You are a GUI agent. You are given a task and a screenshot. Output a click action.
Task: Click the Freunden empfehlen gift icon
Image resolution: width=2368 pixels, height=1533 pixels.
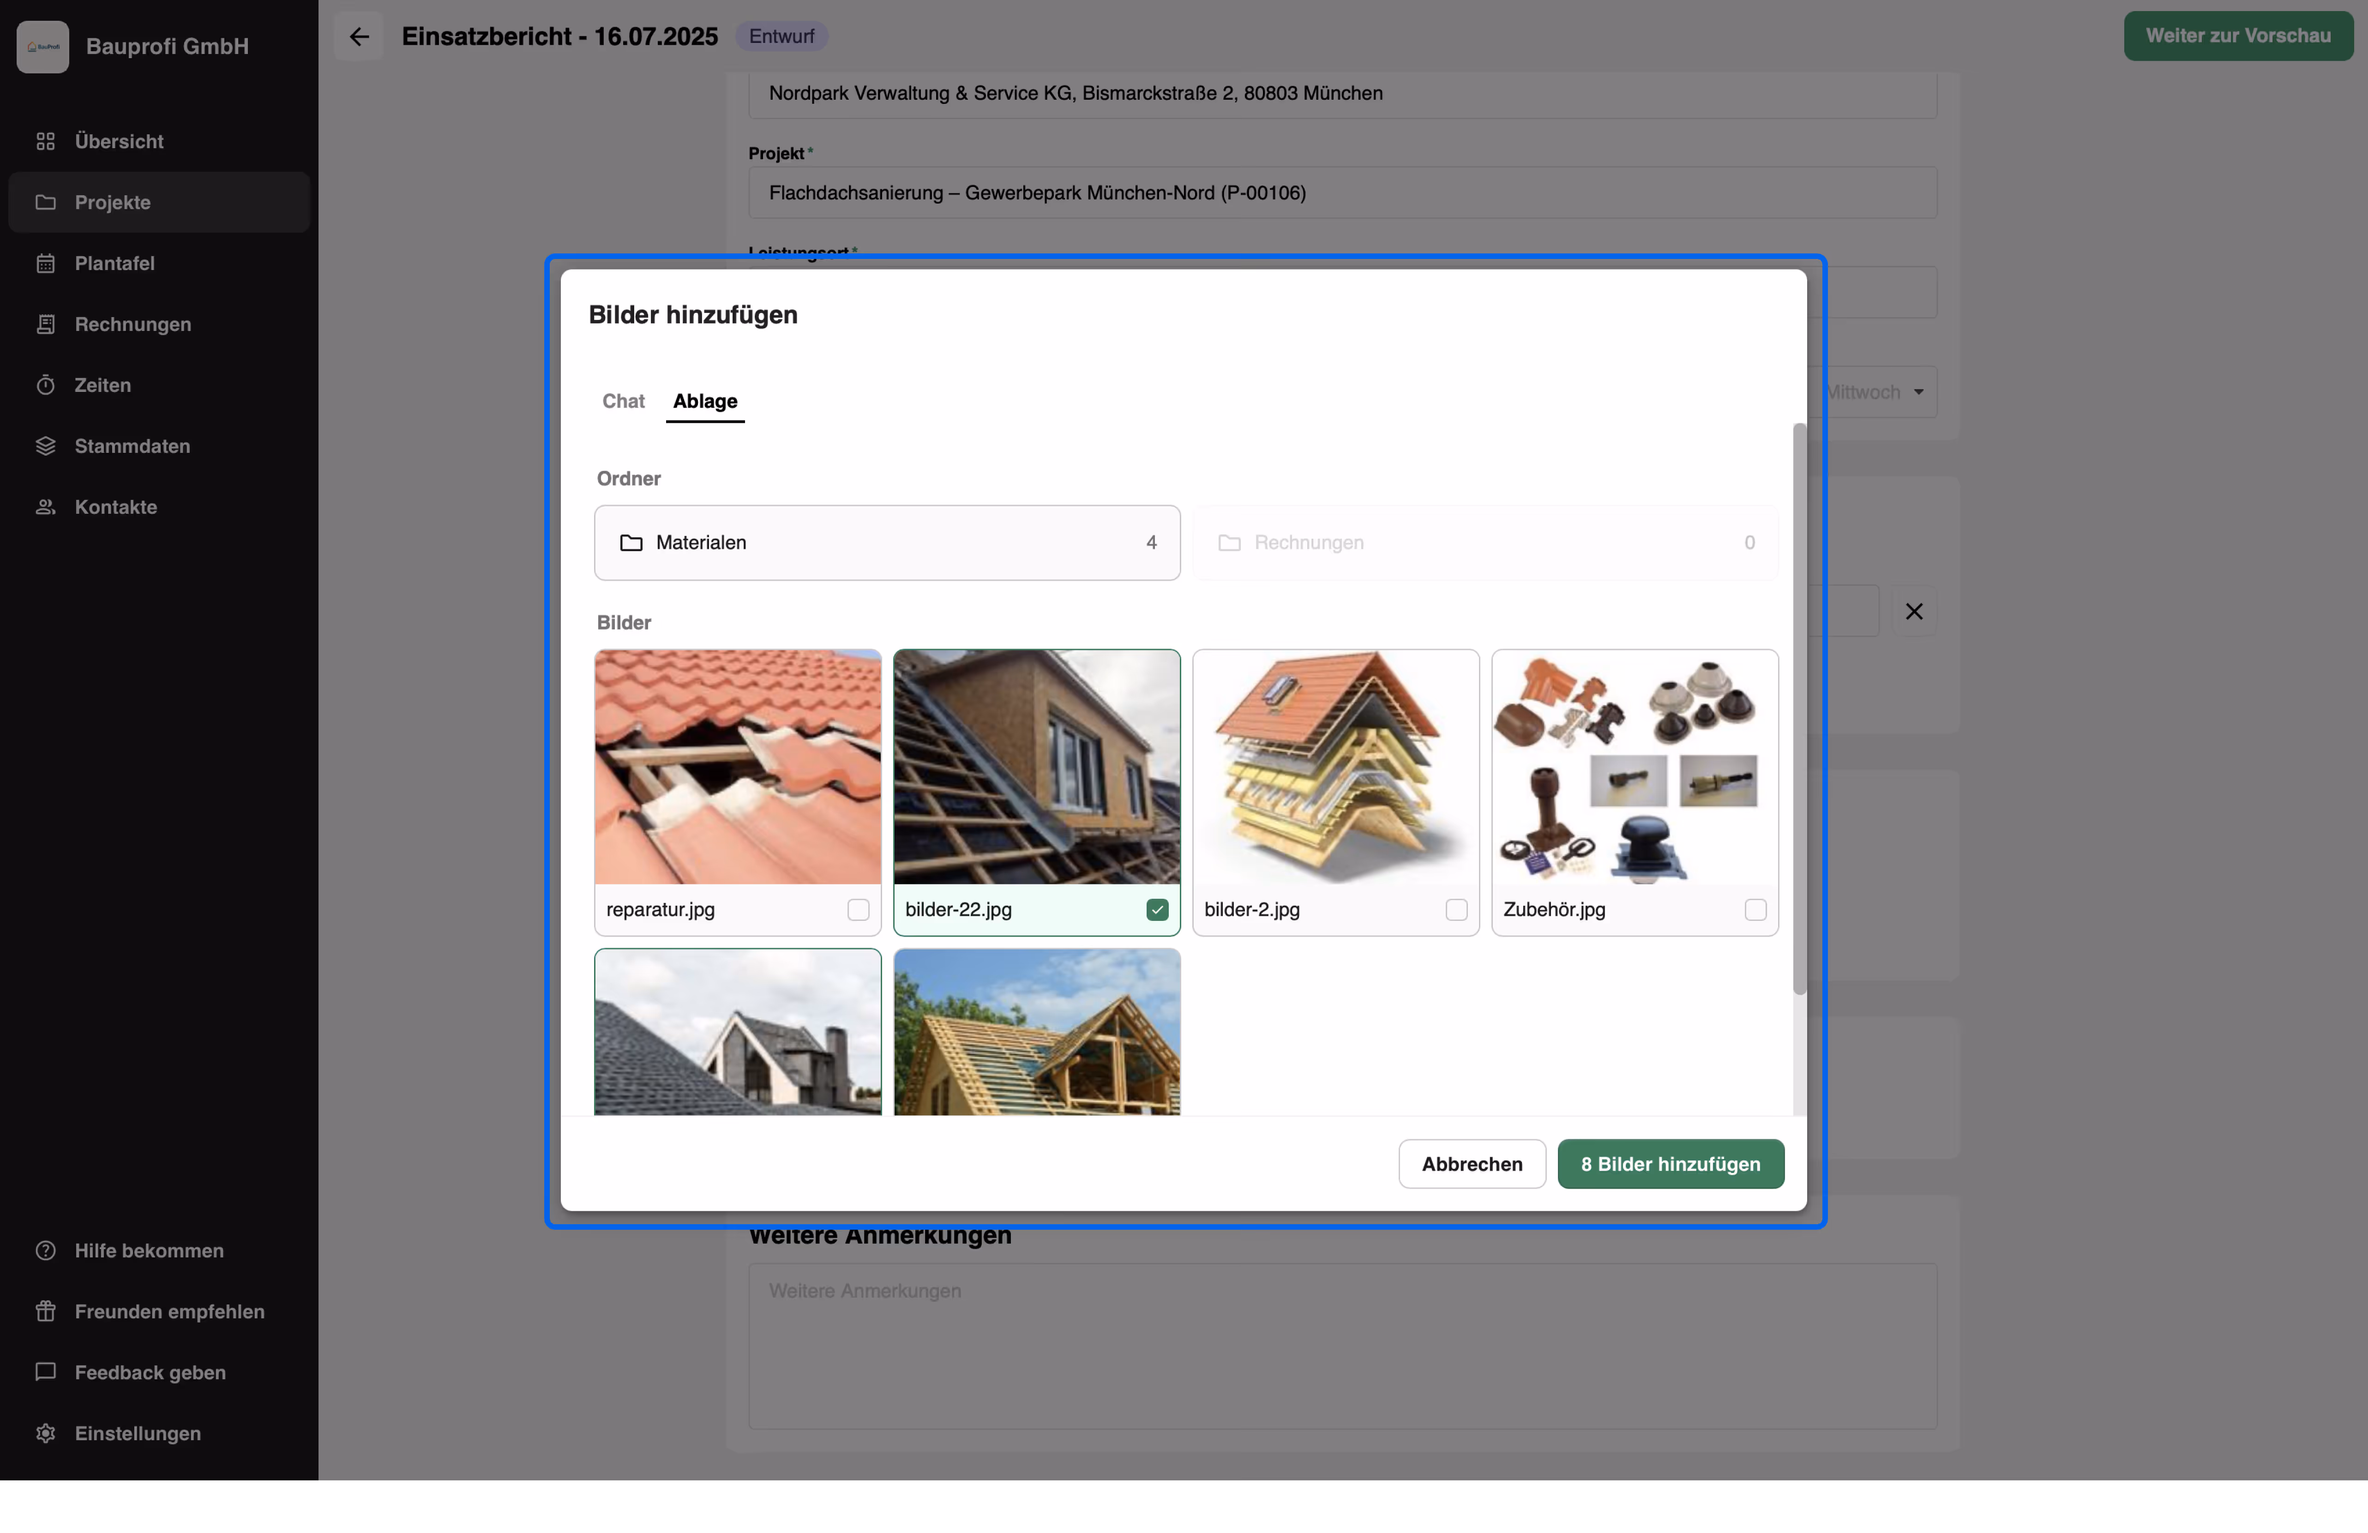coord(46,1311)
